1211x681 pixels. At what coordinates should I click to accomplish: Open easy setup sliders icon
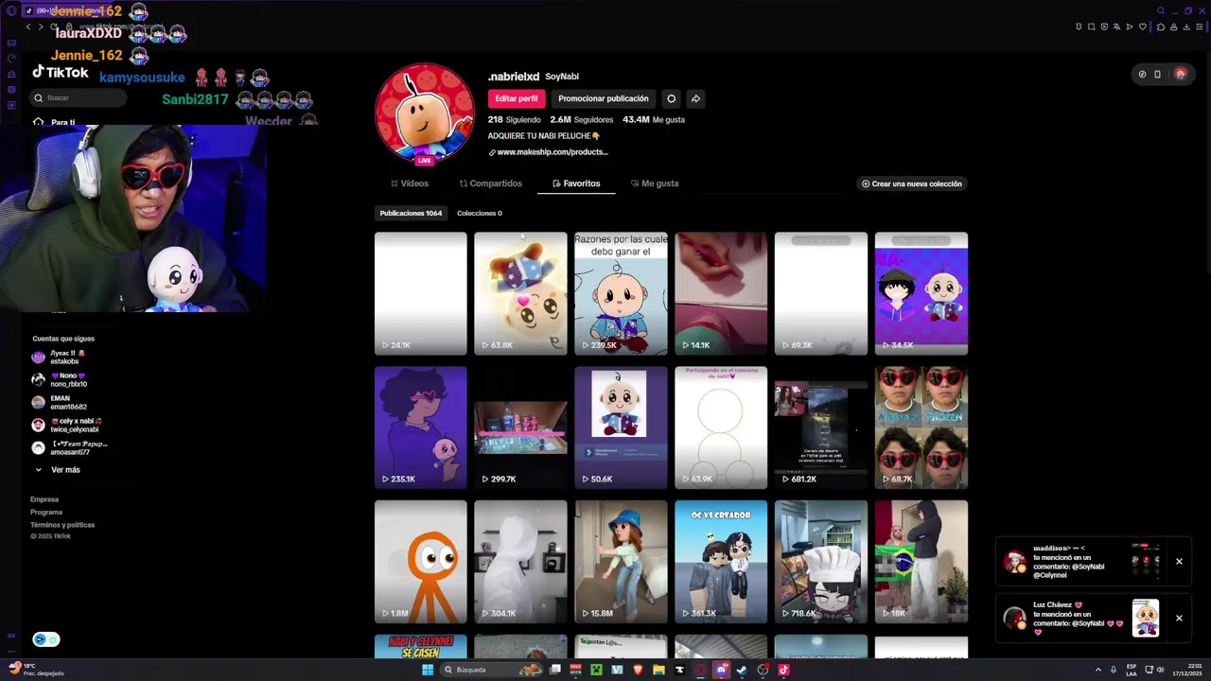click(1200, 26)
